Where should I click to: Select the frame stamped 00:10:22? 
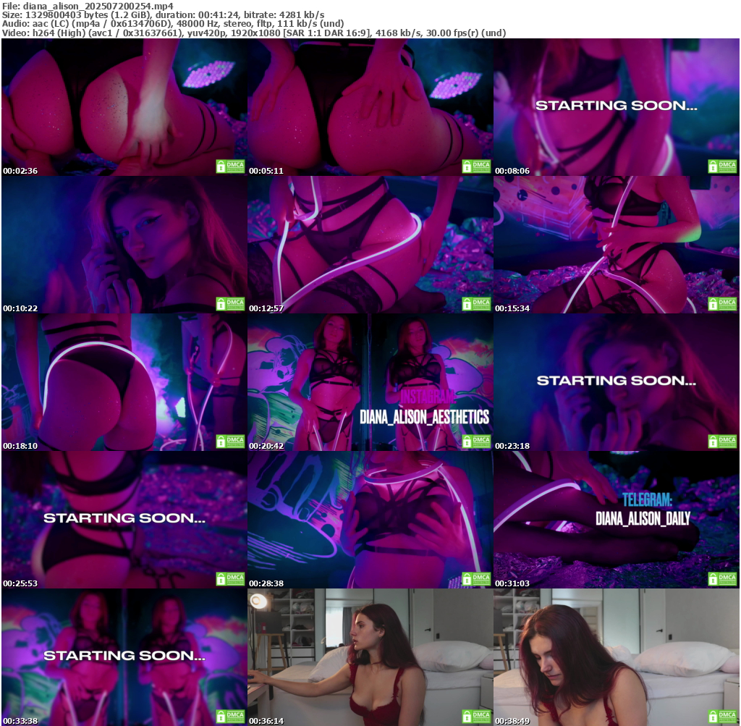click(124, 245)
